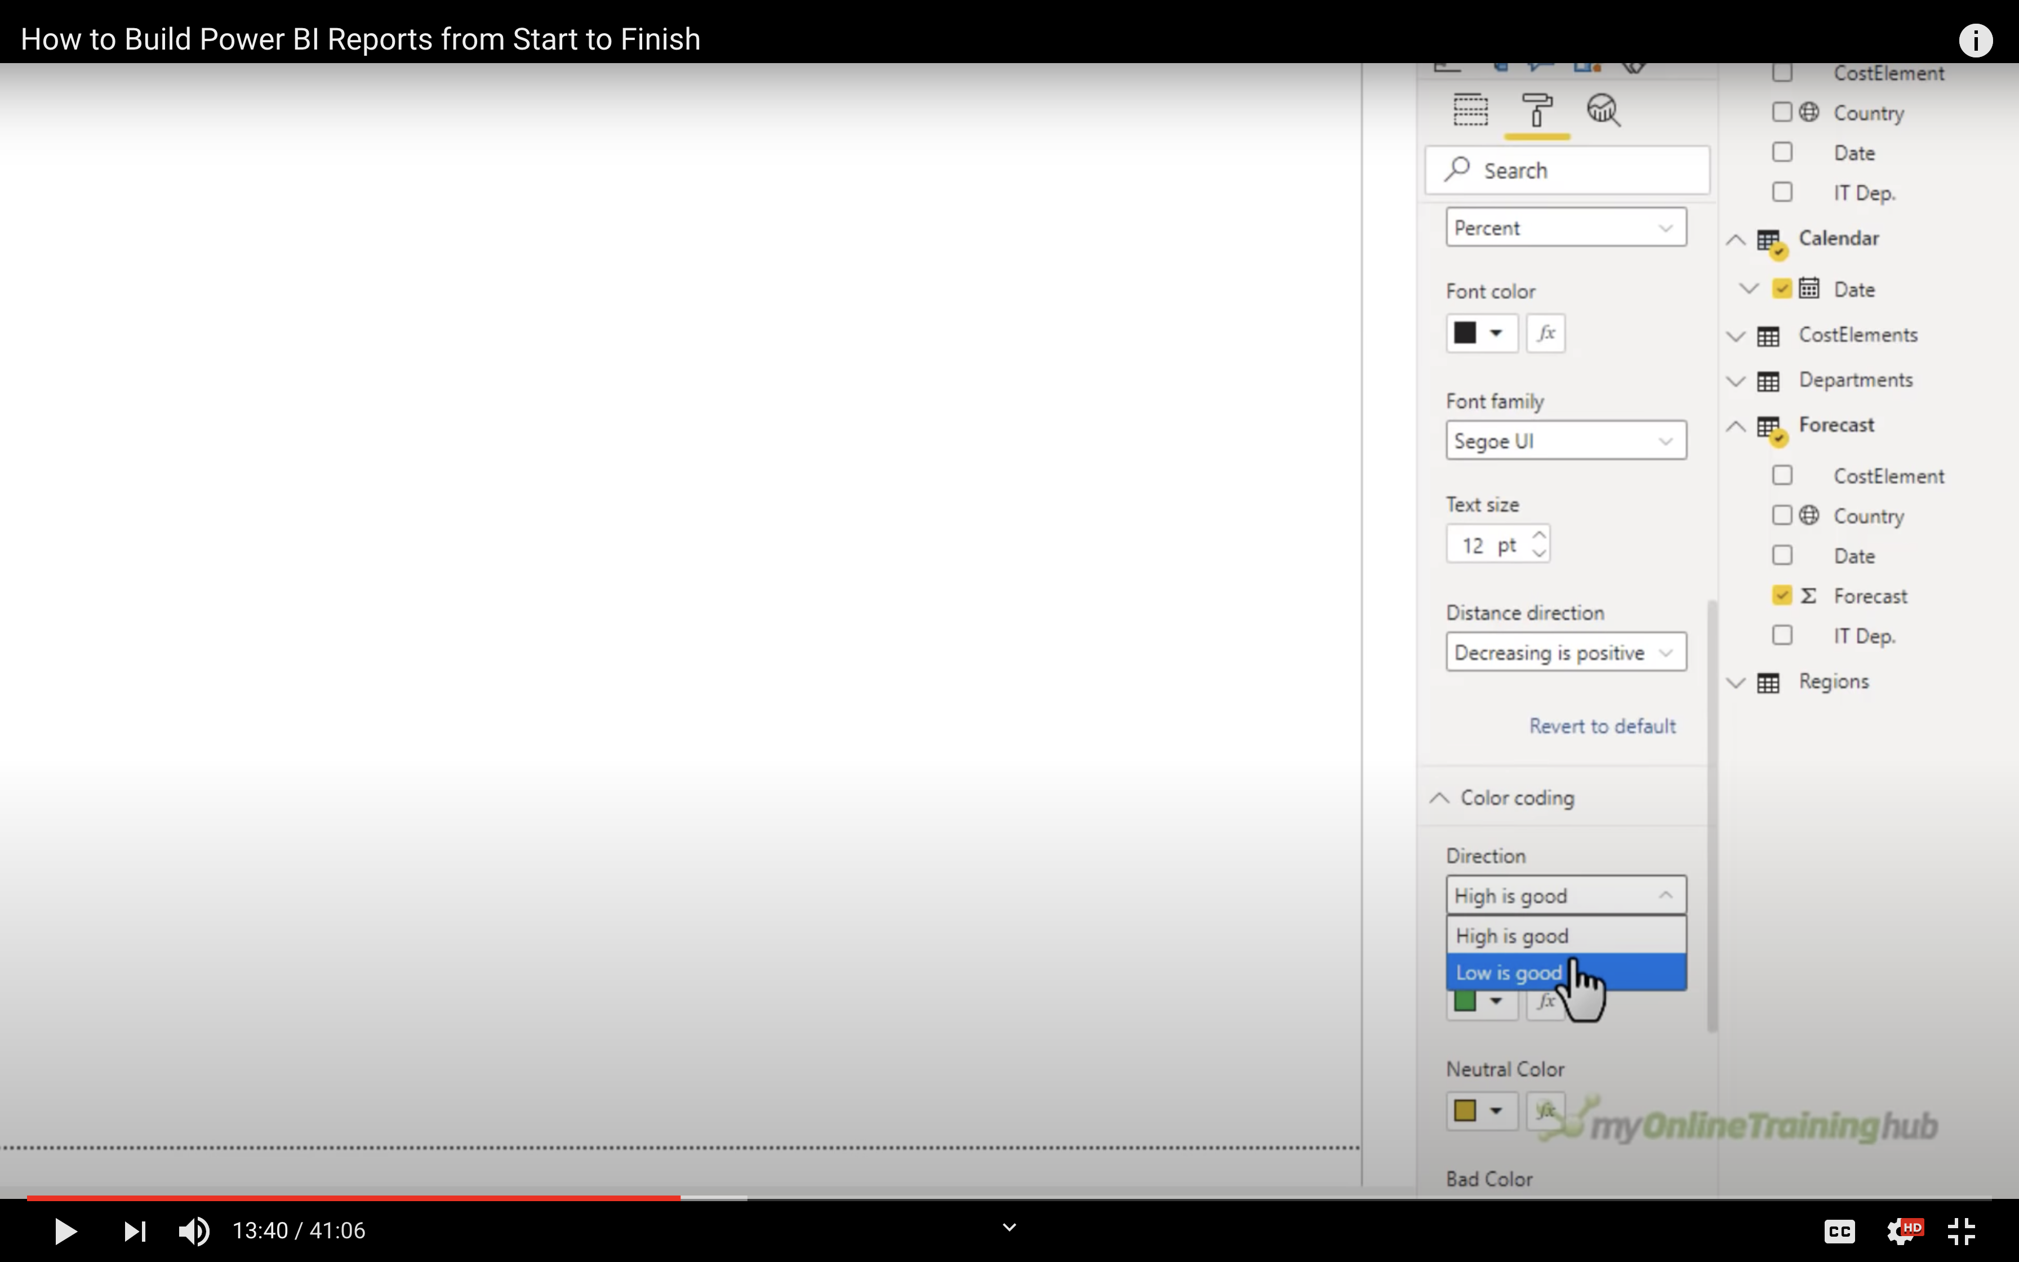This screenshot has width=2019, height=1262.
Task: Uncheck the Calendar Date field checkbox
Action: pyautogui.click(x=1782, y=289)
